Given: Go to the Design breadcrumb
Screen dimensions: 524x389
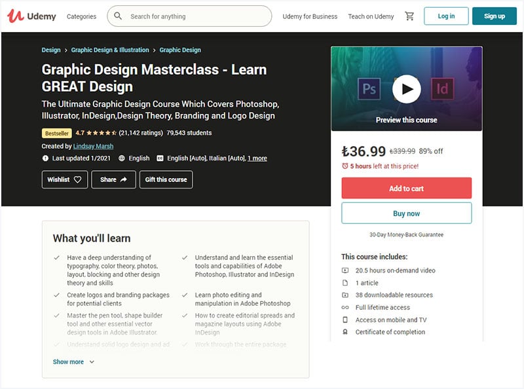Looking at the screenshot, I should 51,50.
